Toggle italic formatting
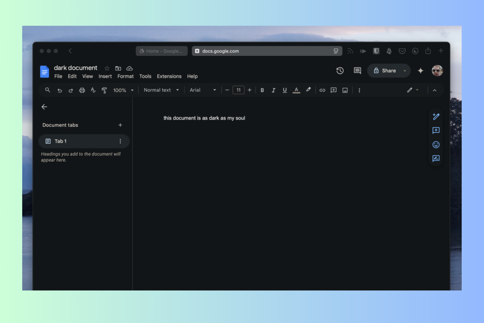 273,90
